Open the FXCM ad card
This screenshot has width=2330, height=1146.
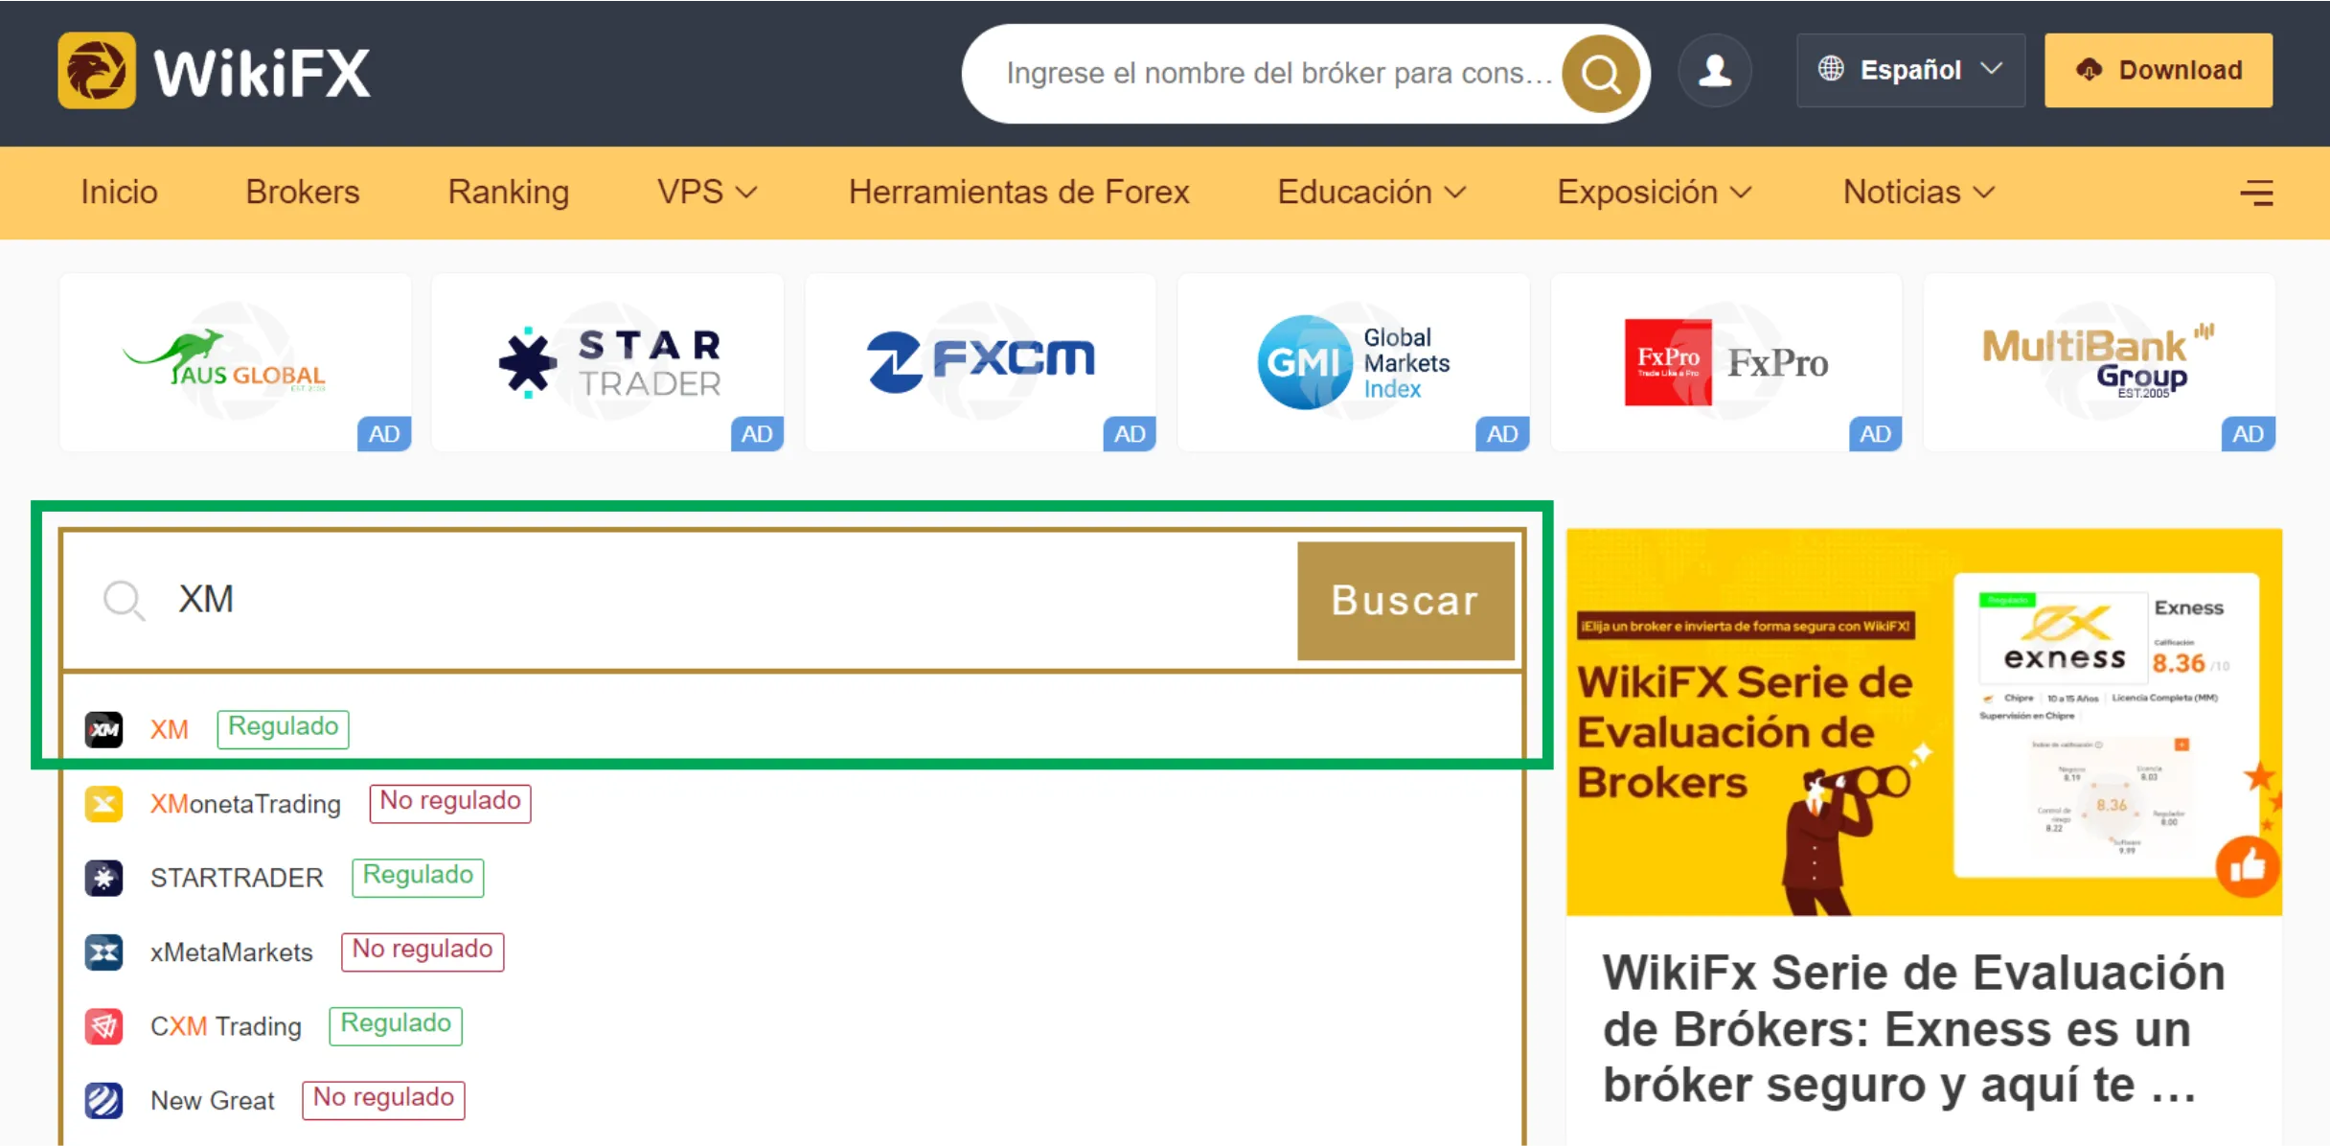981,362
